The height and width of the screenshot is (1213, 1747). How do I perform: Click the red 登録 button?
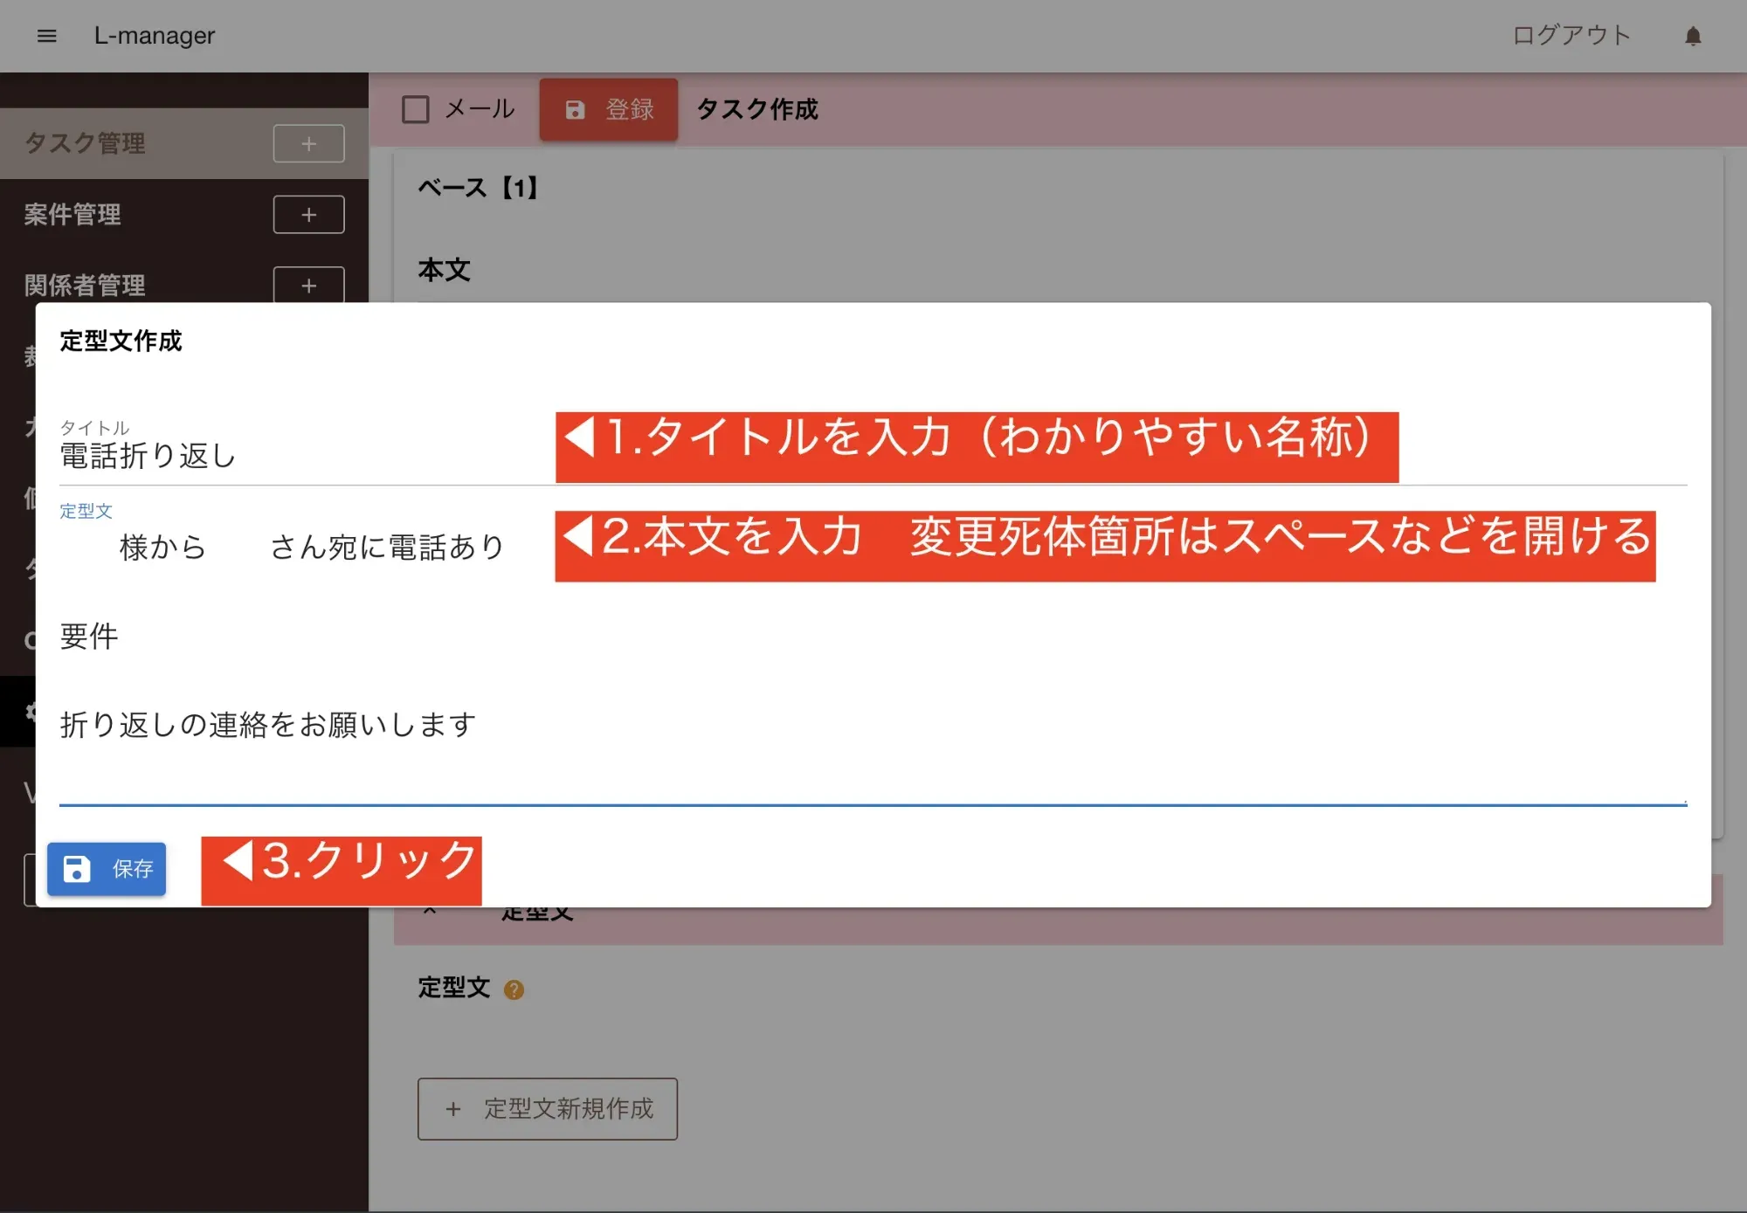(609, 110)
